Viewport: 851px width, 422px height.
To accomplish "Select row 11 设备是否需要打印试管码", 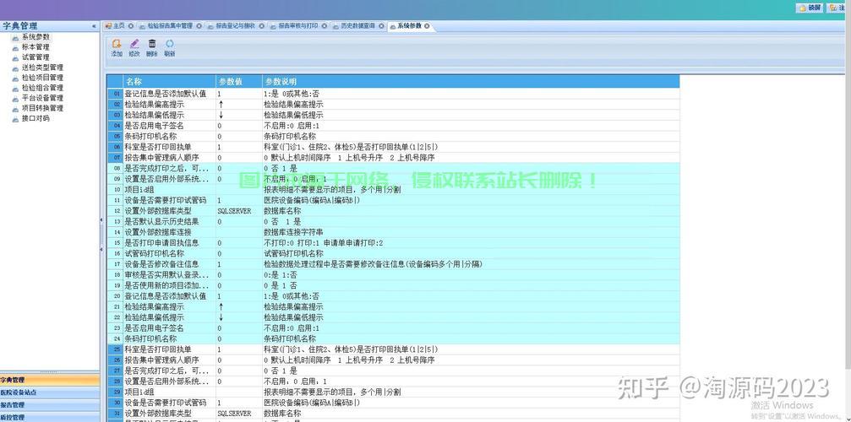I will point(393,200).
